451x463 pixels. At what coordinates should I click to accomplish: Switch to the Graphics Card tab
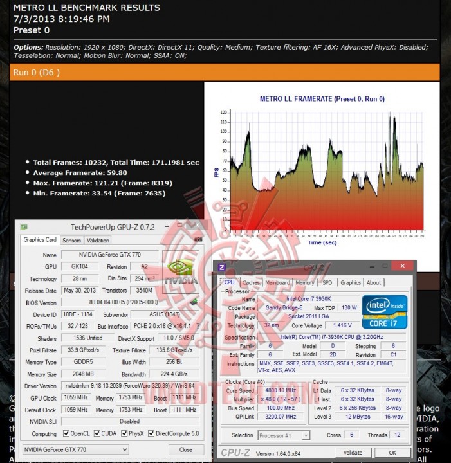[40, 239]
